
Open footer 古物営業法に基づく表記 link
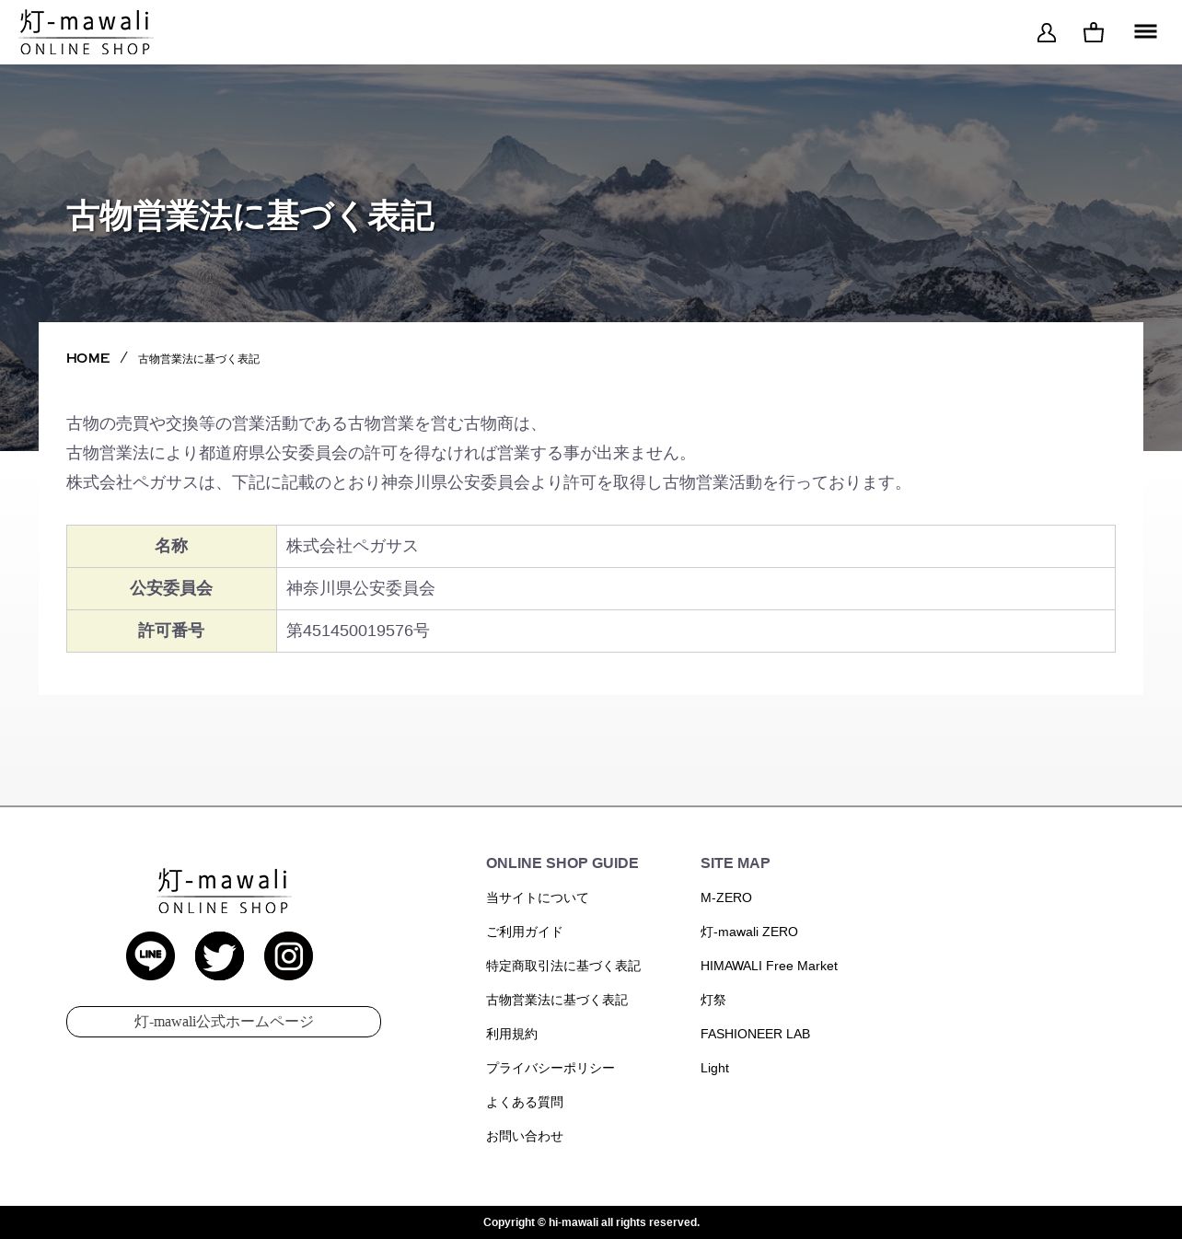coord(557,1000)
